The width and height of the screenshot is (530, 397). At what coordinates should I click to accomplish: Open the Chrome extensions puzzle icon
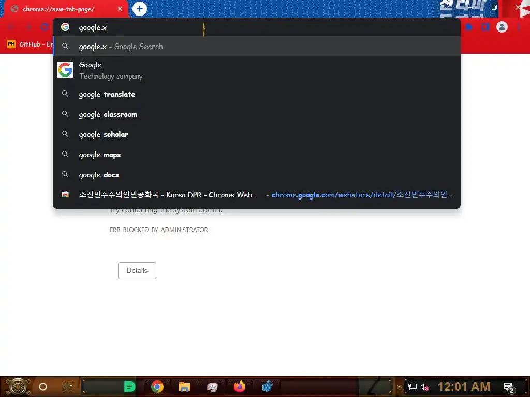tap(469, 27)
